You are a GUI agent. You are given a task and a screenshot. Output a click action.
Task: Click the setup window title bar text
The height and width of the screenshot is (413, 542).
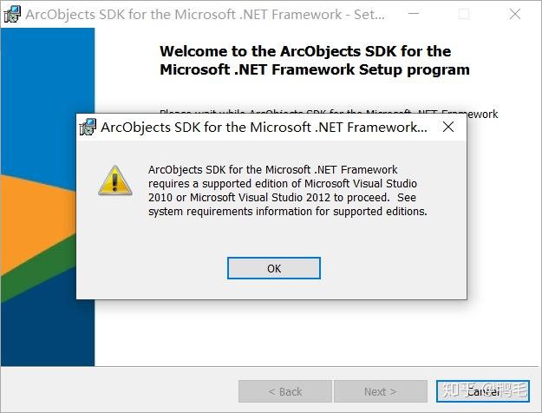205,14
